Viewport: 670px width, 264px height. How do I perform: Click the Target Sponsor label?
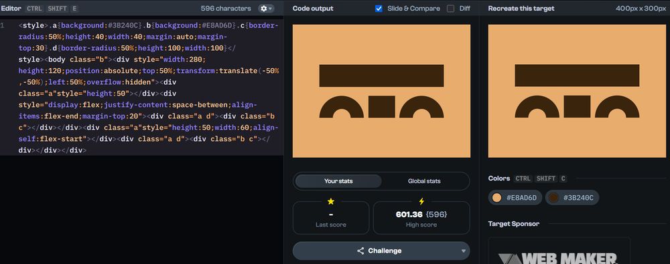(514, 223)
